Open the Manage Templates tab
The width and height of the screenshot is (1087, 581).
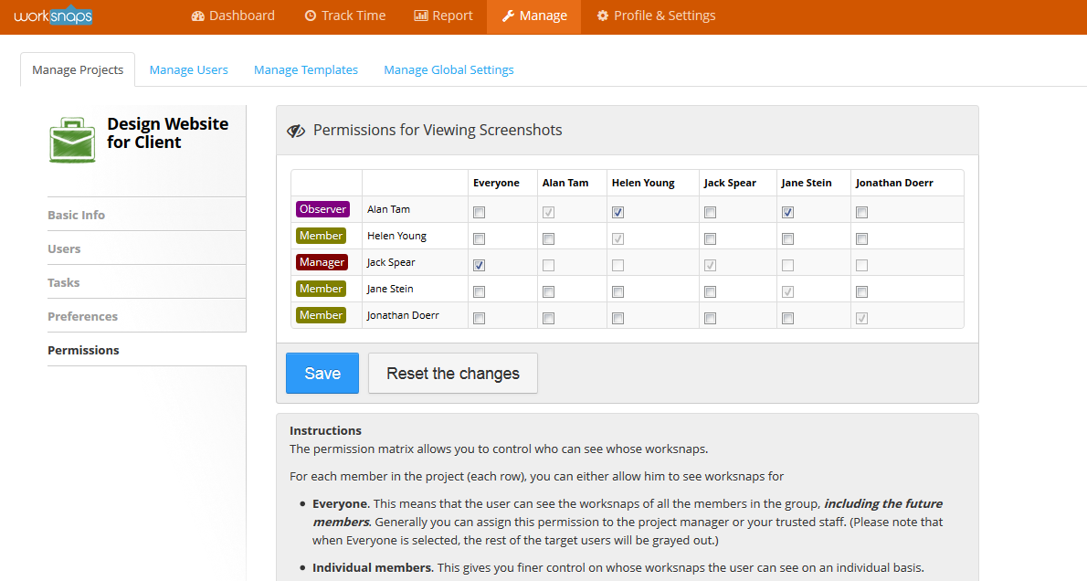[x=305, y=69]
